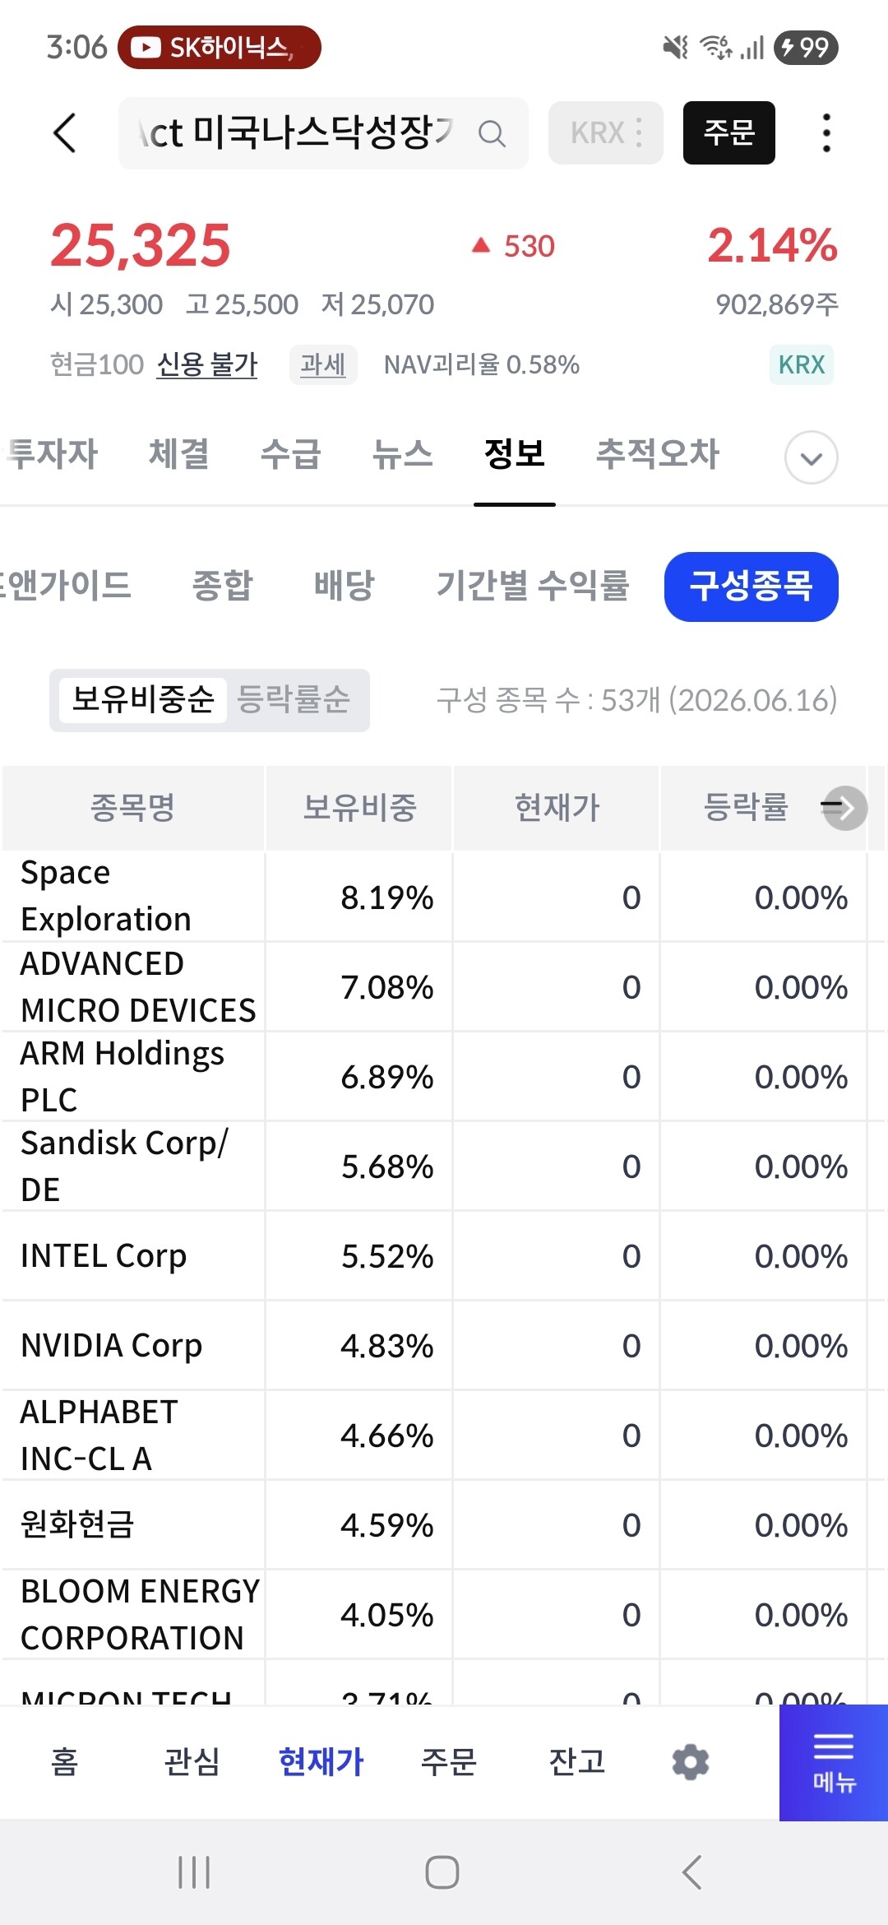The image size is (888, 1925).
Task: Switch sorting to 등락률순
Action: (x=294, y=699)
